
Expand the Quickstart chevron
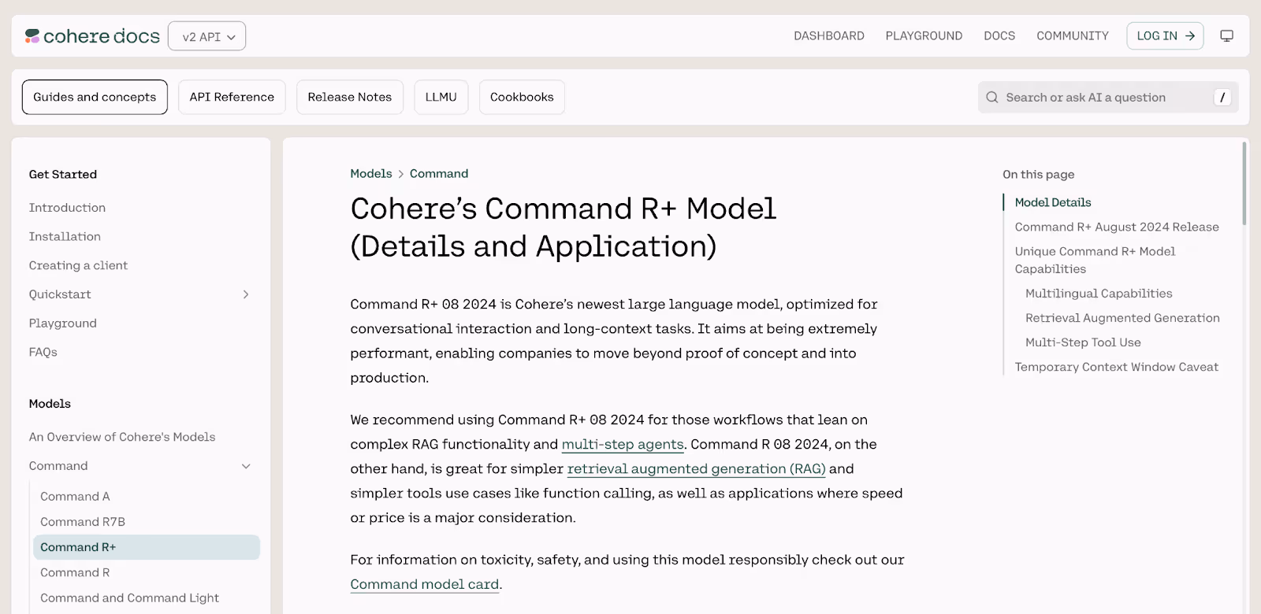246,294
